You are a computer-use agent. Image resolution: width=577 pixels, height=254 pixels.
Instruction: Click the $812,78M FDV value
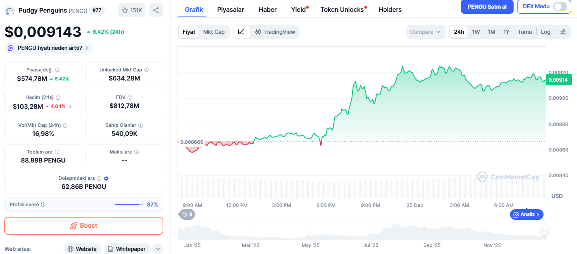click(x=124, y=106)
